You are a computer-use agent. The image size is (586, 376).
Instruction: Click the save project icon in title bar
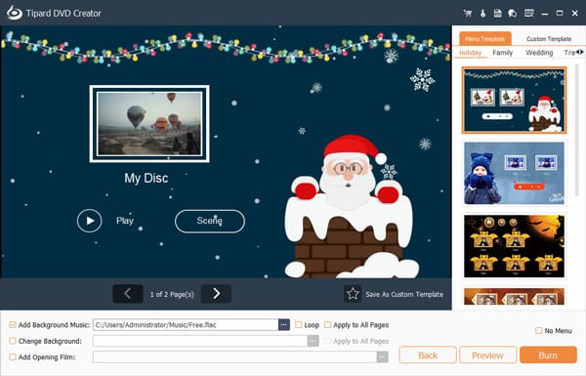click(x=497, y=14)
